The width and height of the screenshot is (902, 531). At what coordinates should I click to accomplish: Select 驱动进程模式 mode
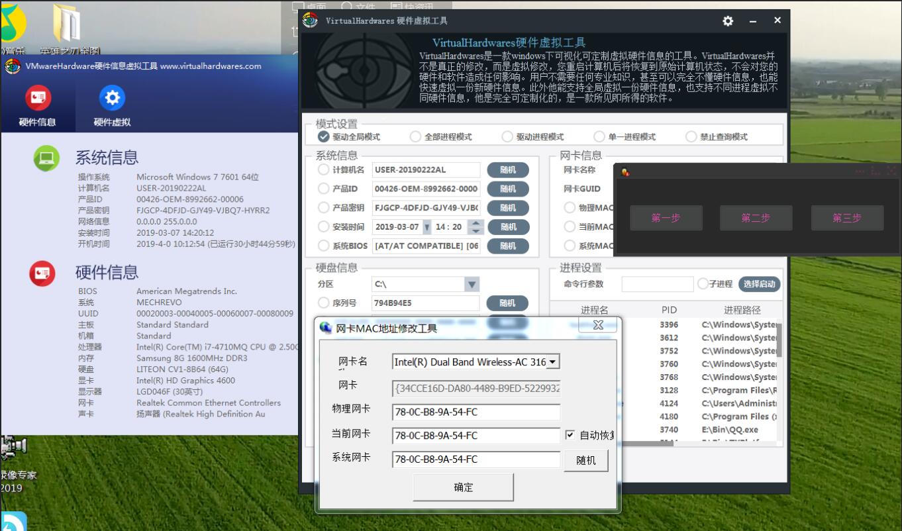[507, 136]
